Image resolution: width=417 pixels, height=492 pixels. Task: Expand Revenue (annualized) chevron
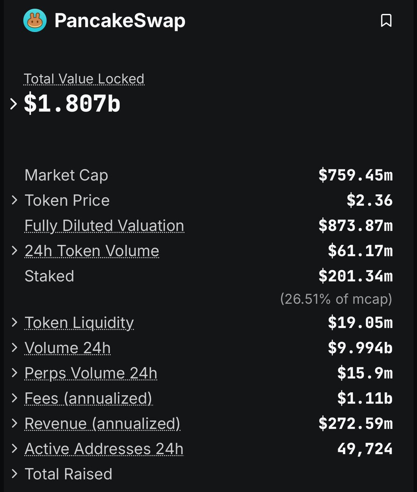click(x=14, y=424)
